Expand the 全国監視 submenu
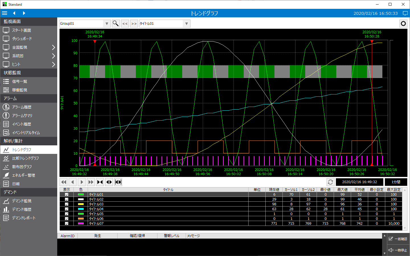This screenshot has height=256, width=410. pos(53,47)
